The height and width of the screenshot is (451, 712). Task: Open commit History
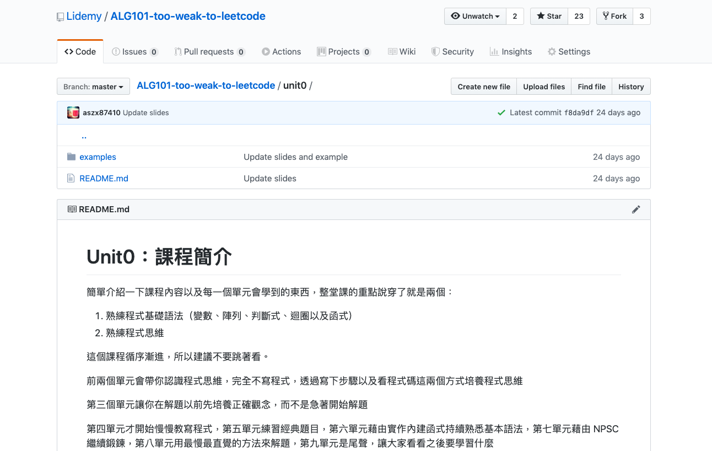(x=631, y=87)
